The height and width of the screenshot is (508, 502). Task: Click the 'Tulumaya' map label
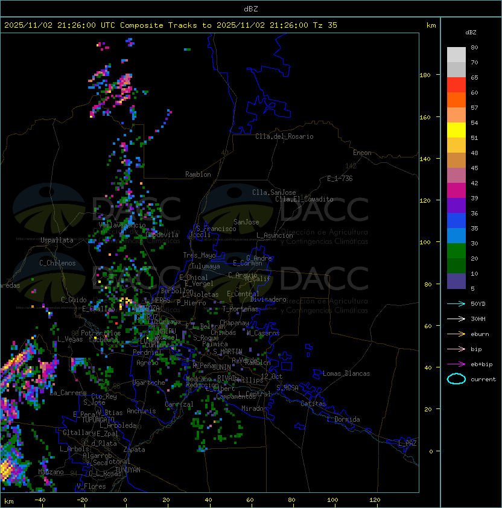click(206, 266)
